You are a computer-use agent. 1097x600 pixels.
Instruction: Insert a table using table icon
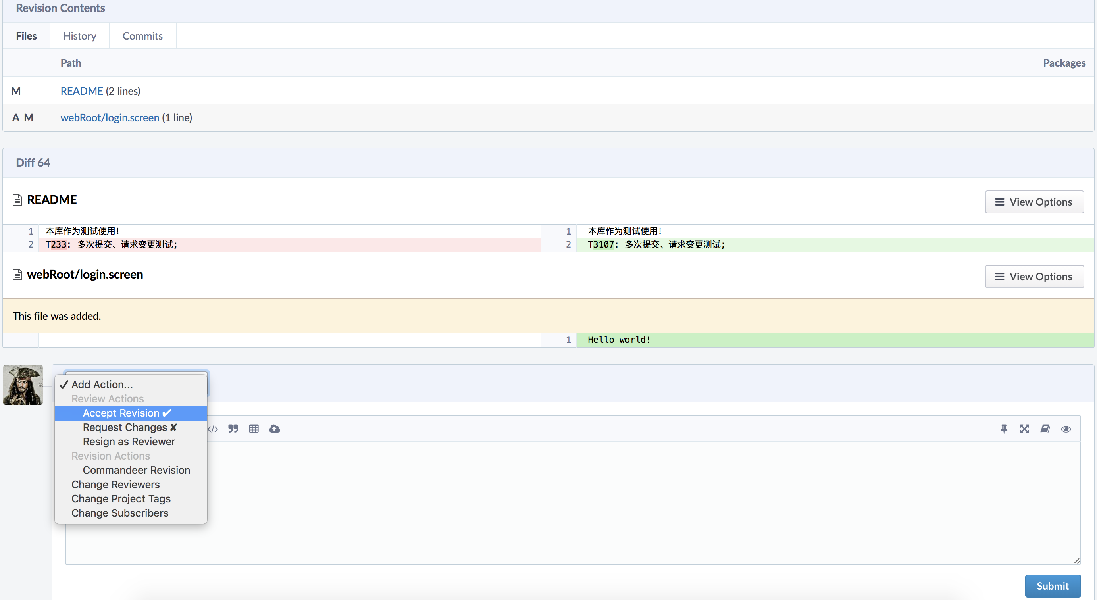254,429
